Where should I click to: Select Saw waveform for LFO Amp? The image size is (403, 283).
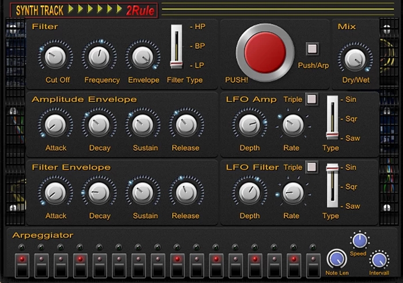(x=350, y=138)
